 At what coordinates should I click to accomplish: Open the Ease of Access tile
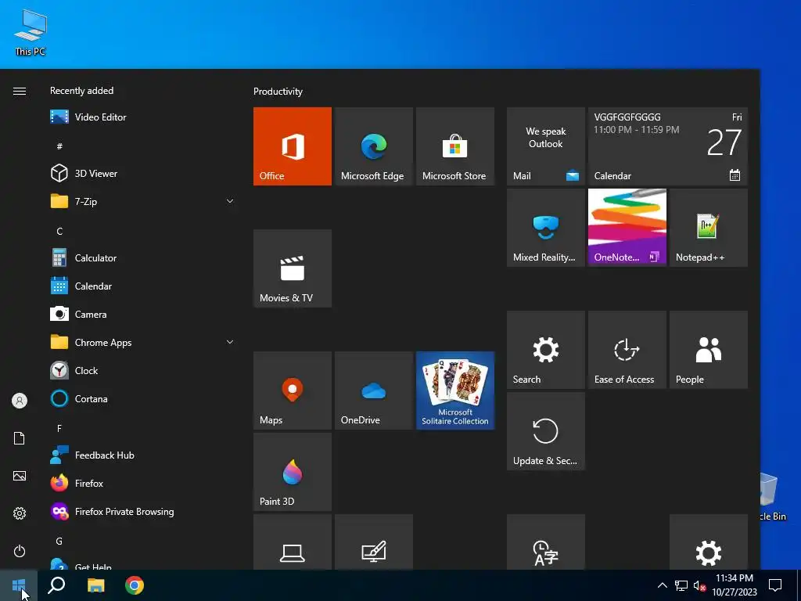(x=627, y=350)
